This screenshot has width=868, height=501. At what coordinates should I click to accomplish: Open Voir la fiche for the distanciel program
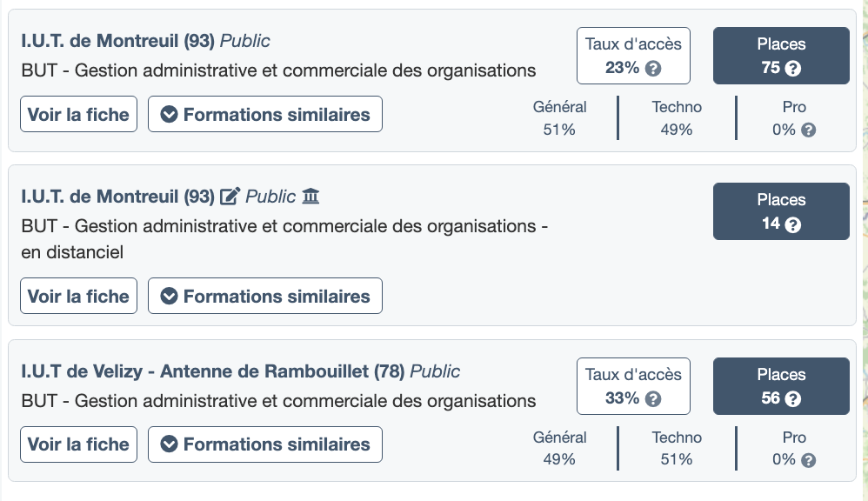click(78, 296)
